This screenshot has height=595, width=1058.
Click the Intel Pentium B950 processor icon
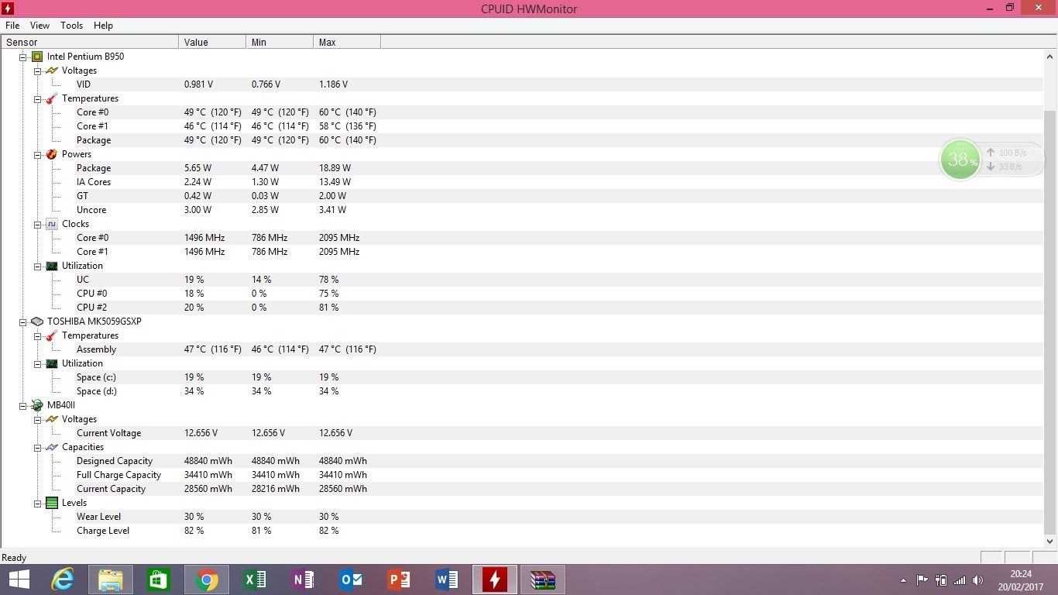pyautogui.click(x=37, y=57)
